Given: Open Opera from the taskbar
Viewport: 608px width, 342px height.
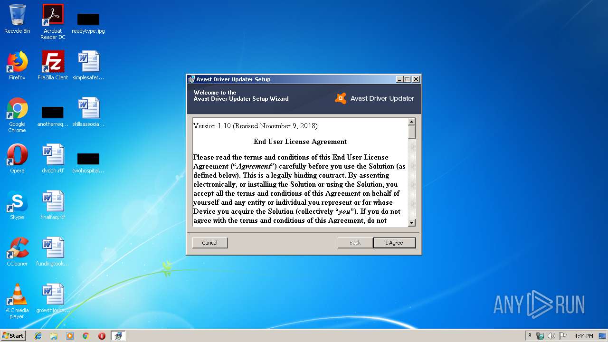Looking at the screenshot, I should click(102, 336).
